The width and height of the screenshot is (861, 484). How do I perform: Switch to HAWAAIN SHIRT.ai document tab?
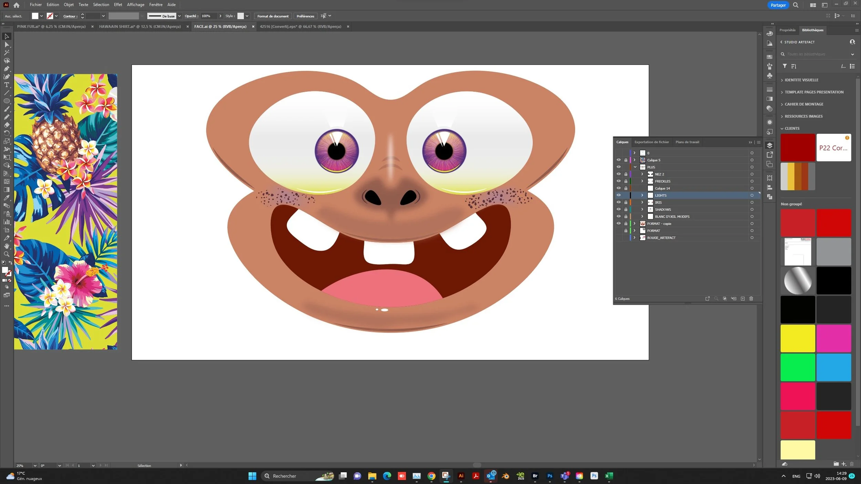(140, 27)
